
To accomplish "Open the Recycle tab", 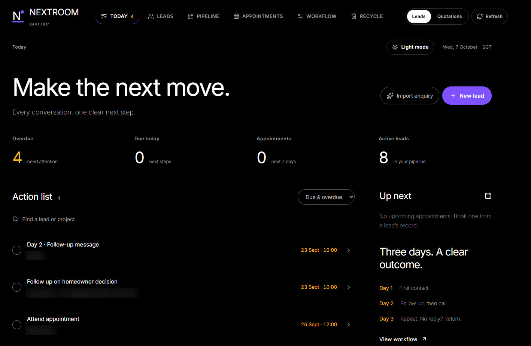I will 367,16.
